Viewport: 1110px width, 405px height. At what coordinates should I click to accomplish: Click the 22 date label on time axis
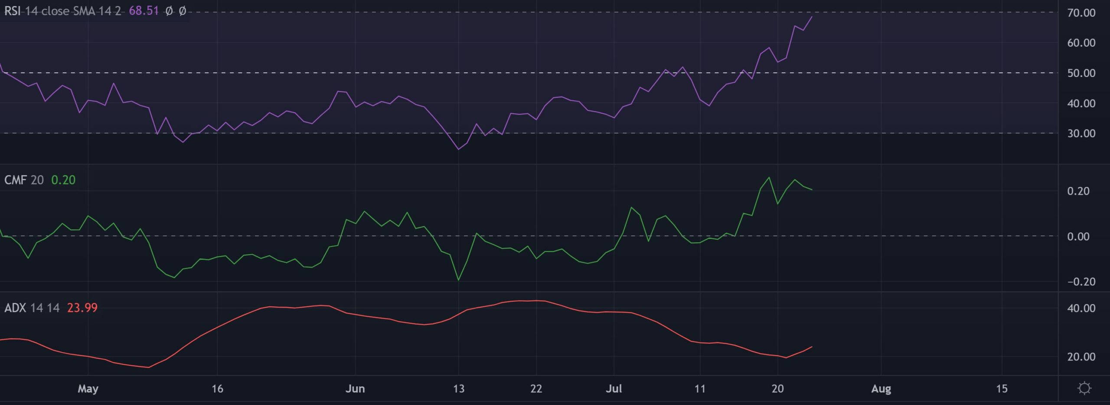click(x=536, y=389)
